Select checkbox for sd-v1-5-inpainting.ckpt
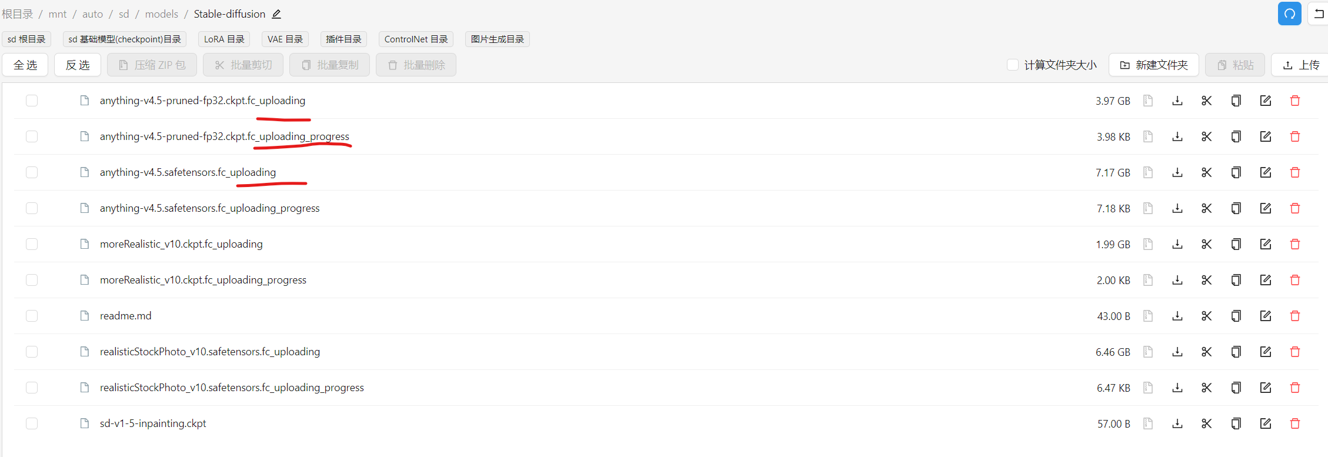This screenshot has width=1328, height=457. (x=32, y=423)
